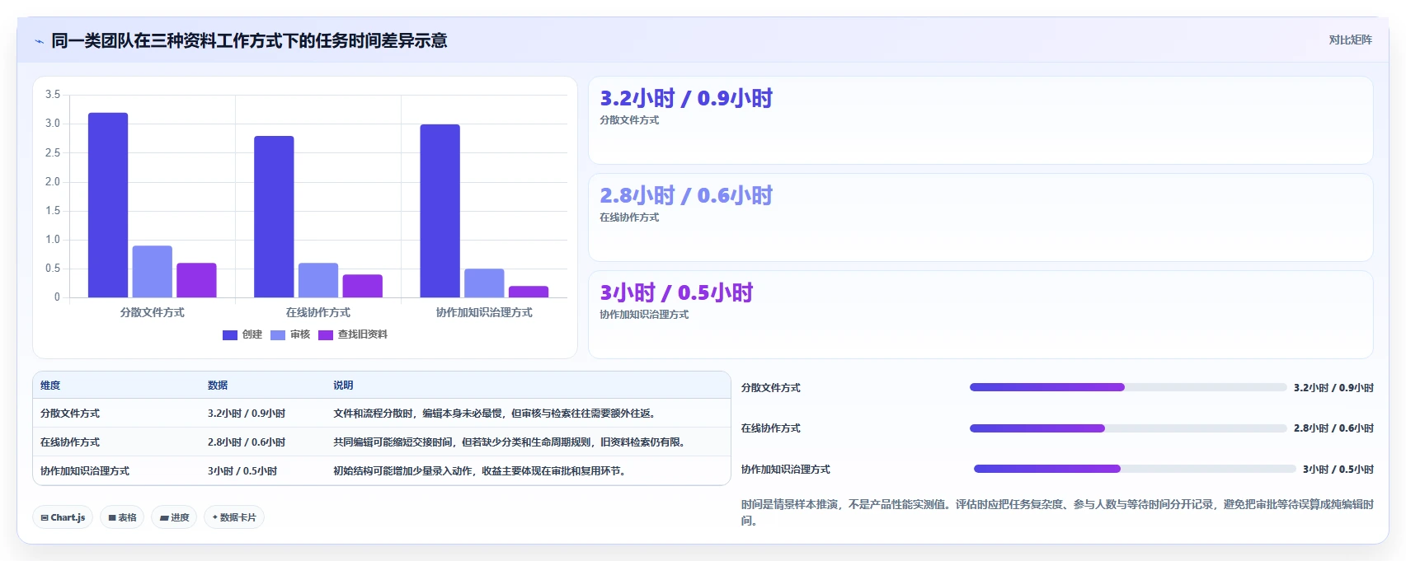Click the 审核 bar for 在线协作方式
This screenshot has width=1406, height=561.
pyautogui.click(x=318, y=280)
